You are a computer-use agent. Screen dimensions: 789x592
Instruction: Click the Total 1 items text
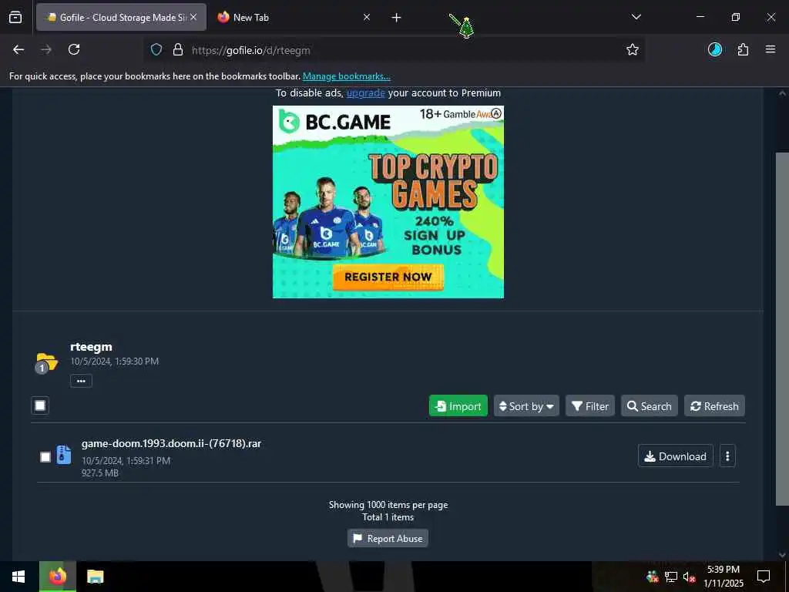tap(388, 517)
